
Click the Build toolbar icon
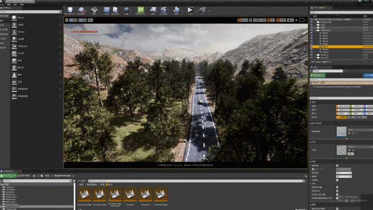[176, 10]
